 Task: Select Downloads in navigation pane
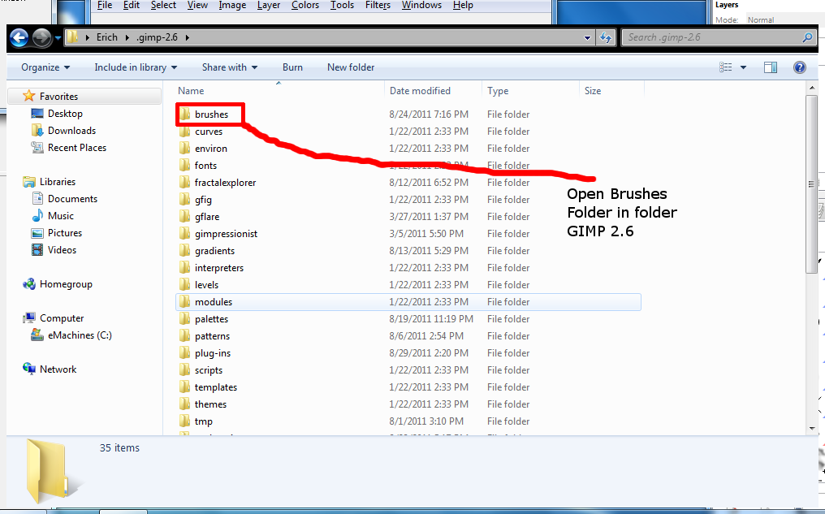pos(71,131)
